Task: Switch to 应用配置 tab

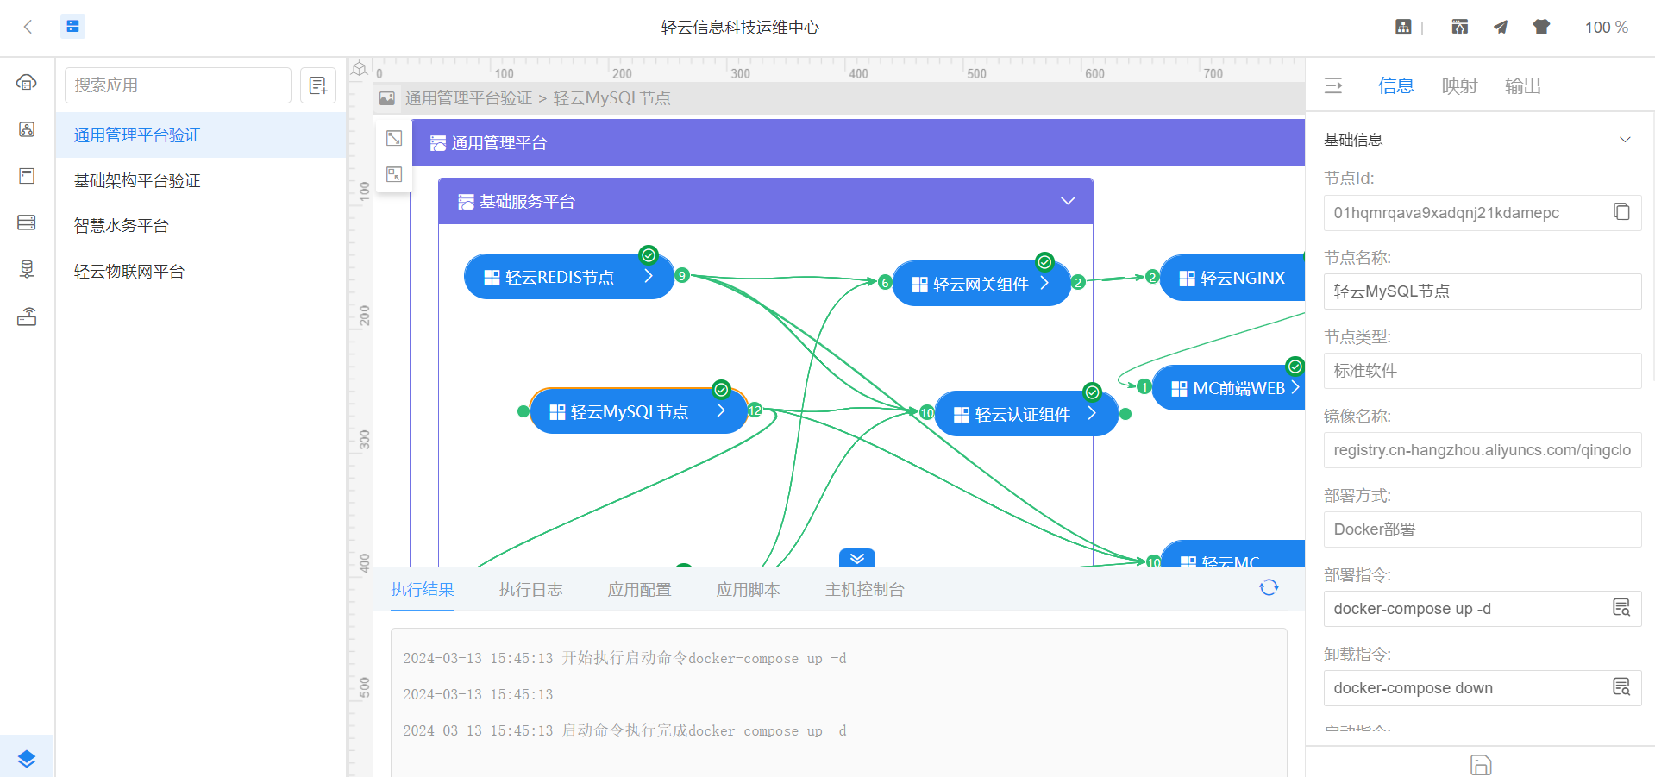Action: pyautogui.click(x=640, y=590)
